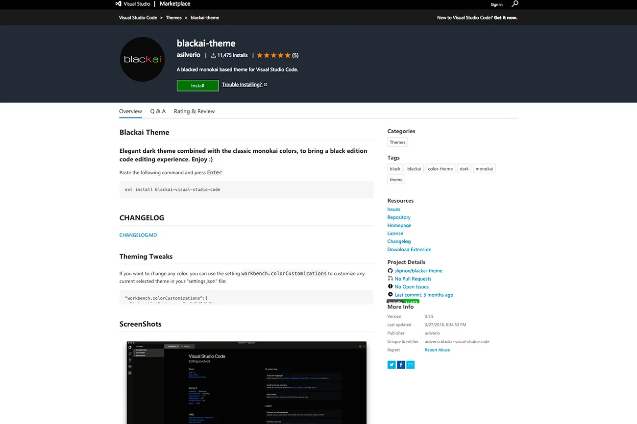This screenshot has height=424, width=637.
Task: Click Sign in
Action: [497, 4]
